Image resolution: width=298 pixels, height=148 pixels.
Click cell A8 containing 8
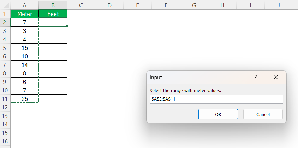click(24, 73)
